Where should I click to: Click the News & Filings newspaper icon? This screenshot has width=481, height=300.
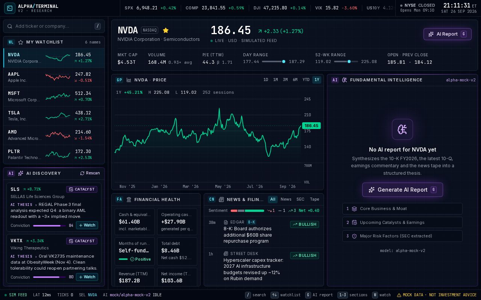point(221,199)
